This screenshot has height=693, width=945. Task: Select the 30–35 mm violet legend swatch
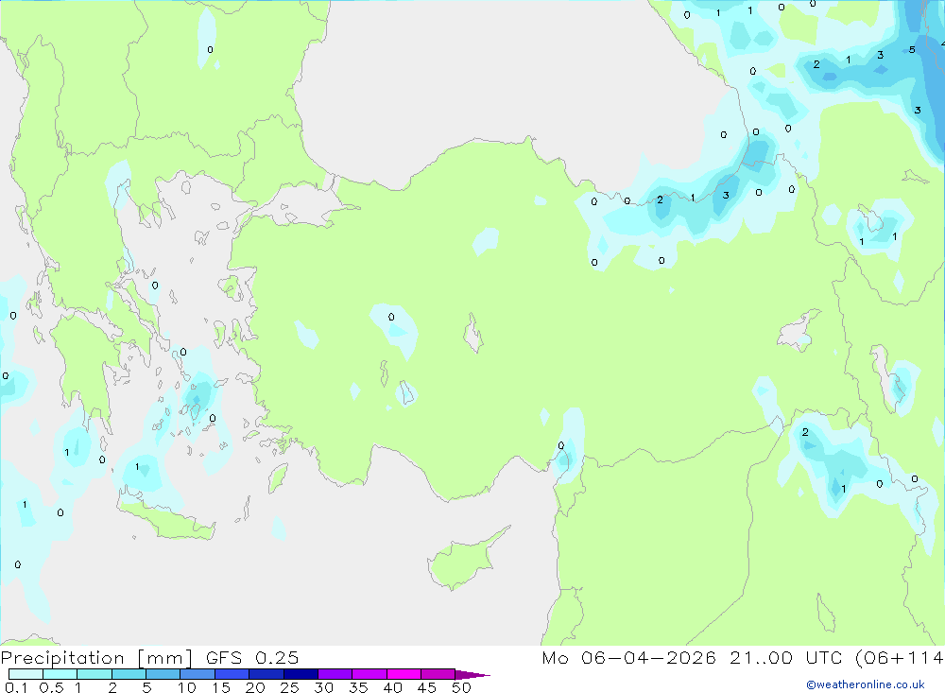pos(335,674)
